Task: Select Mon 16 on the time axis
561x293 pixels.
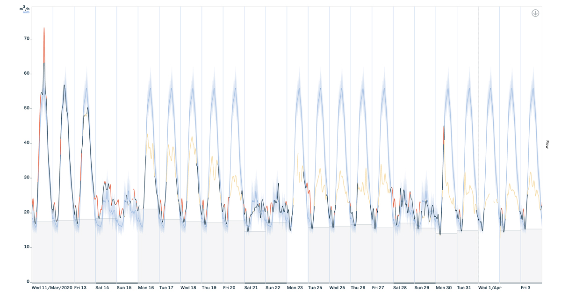Action: (146, 288)
